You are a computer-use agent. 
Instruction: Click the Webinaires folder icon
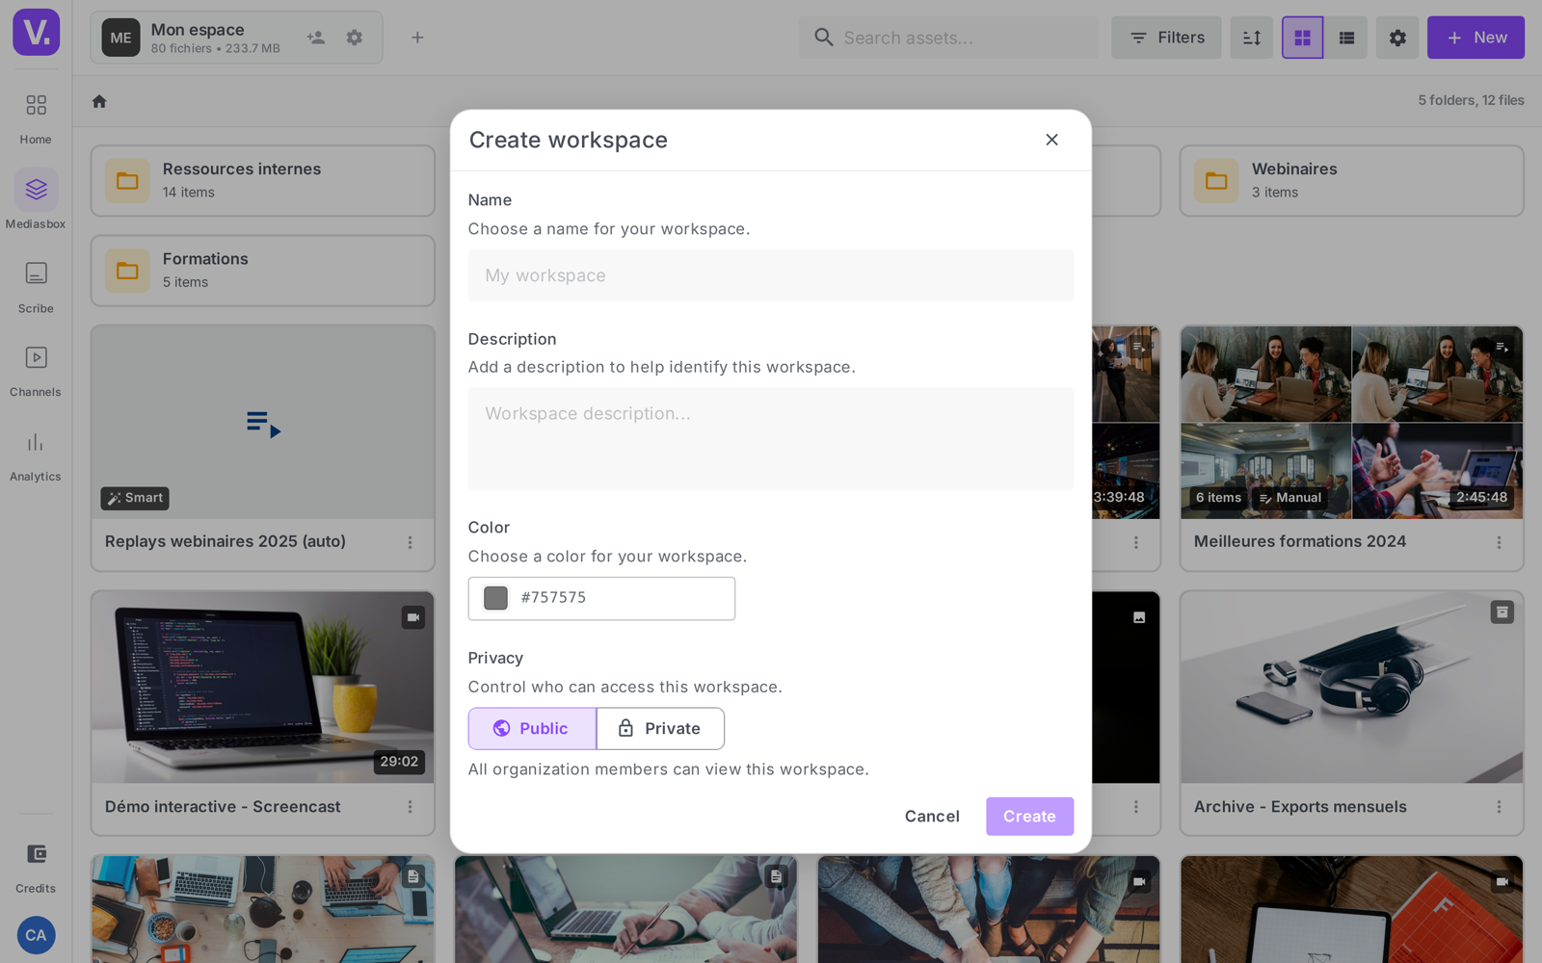pos(1216,181)
